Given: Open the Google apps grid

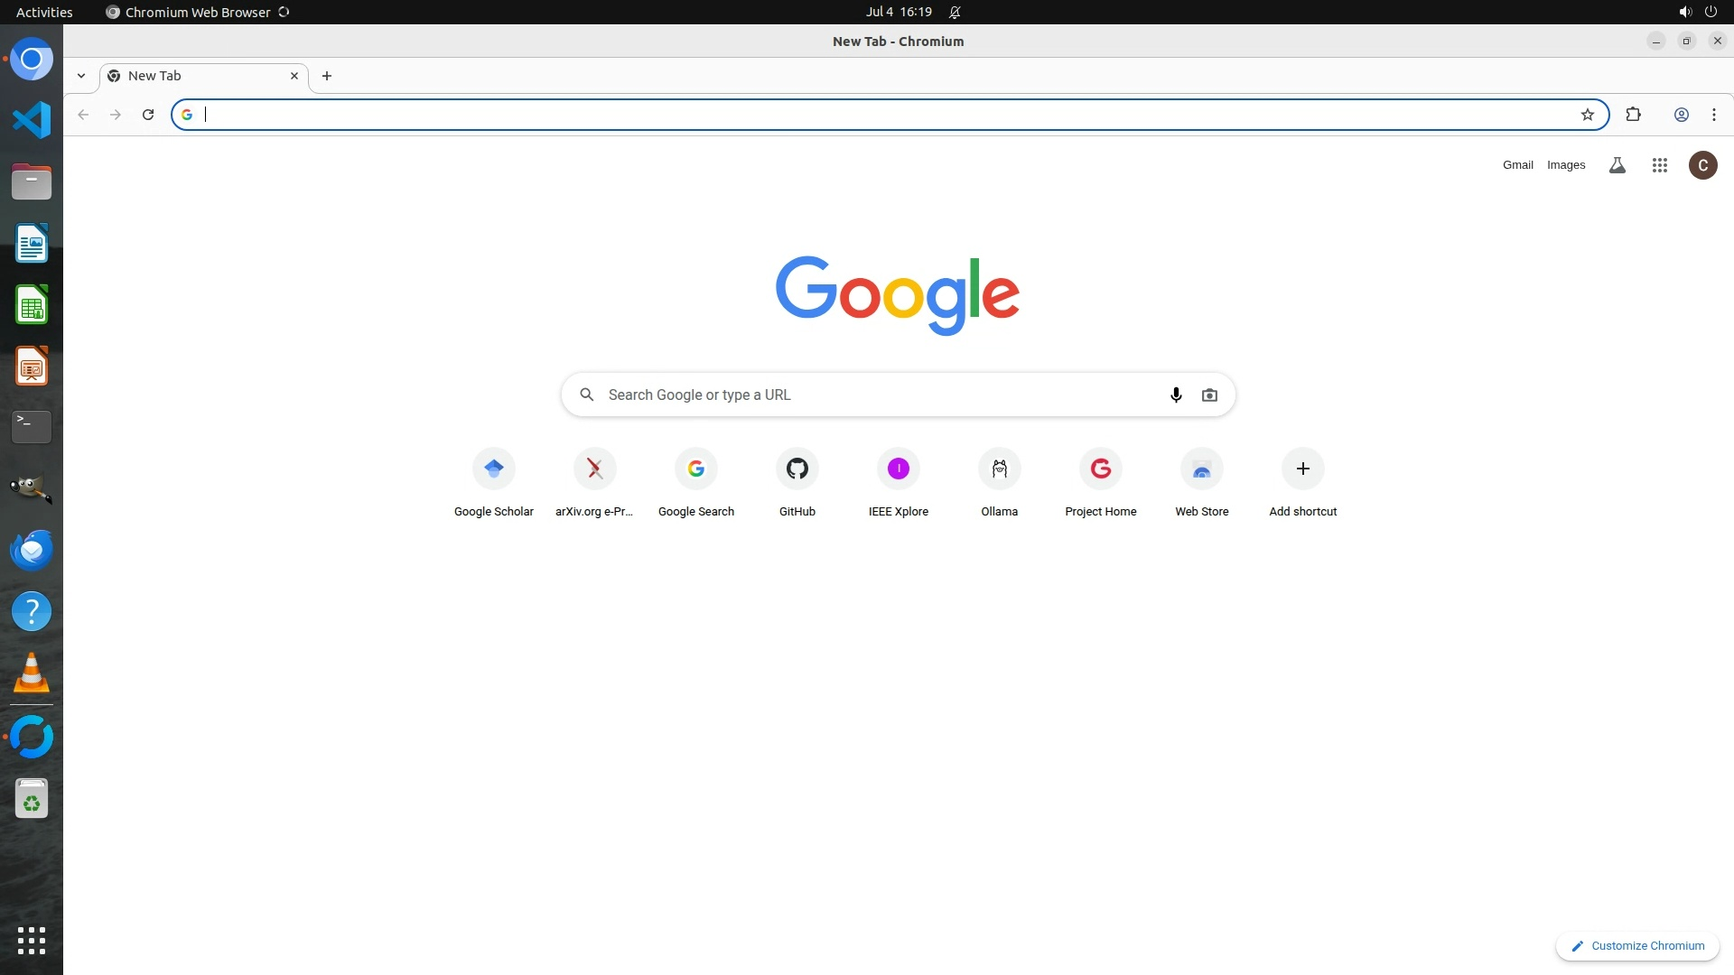Looking at the screenshot, I should pyautogui.click(x=1659, y=165).
